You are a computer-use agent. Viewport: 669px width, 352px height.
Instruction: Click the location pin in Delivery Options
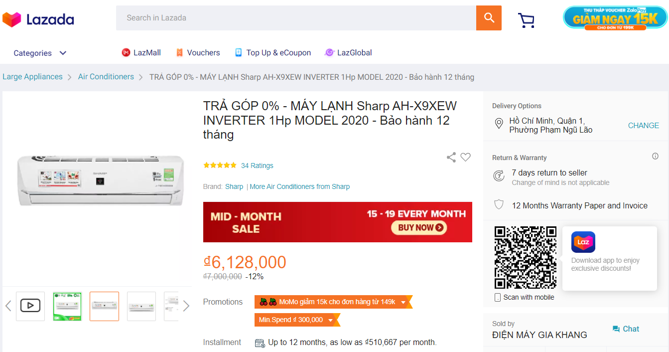(x=499, y=124)
